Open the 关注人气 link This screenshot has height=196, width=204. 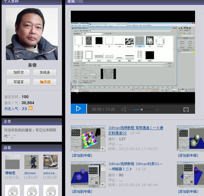[x=11, y=109]
